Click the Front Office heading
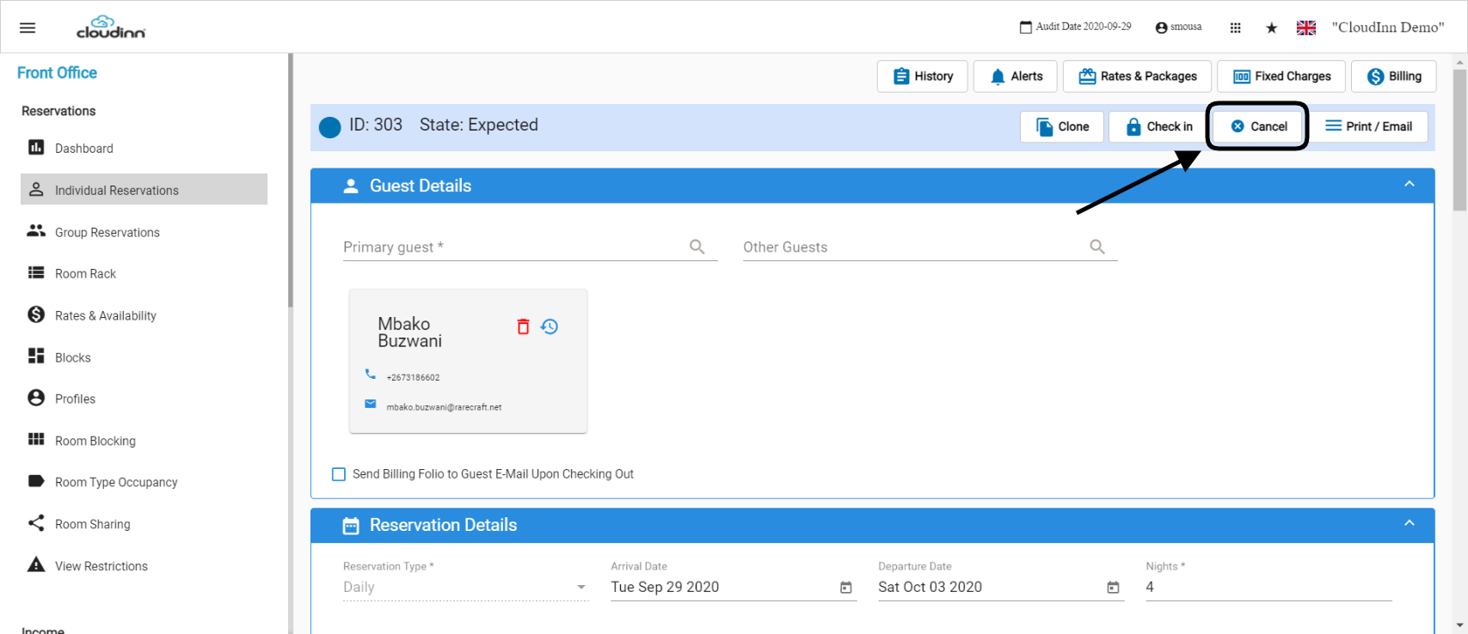This screenshot has height=634, width=1468. point(57,73)
